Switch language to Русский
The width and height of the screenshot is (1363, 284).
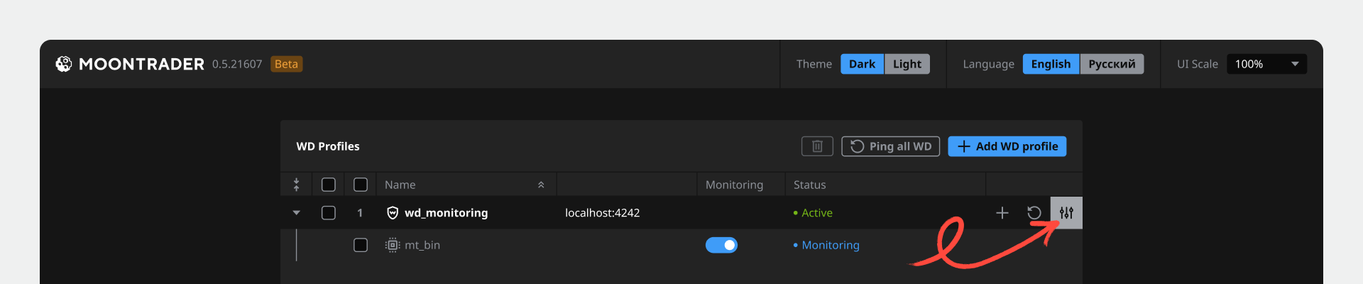click(x=1112, y=64)
